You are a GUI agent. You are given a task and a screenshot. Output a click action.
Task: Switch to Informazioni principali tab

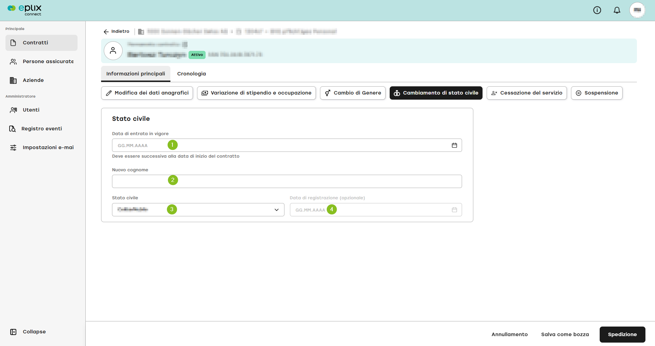tap(136, 74)
